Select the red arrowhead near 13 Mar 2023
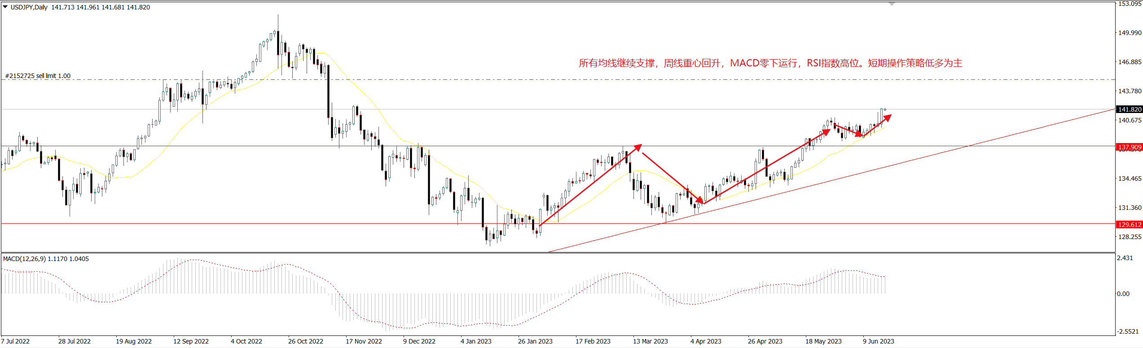Viewport: 1143px width, 348px height. click(638, 147)
